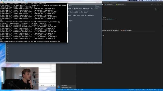This screenshot has height=91, width=163.
Task: Click the clock in the macOS menu bar
Action: (x=155, y=1)
